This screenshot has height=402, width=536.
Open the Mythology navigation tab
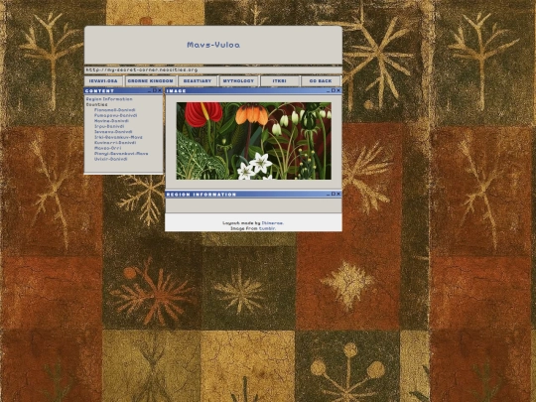[x=238, y=81]
